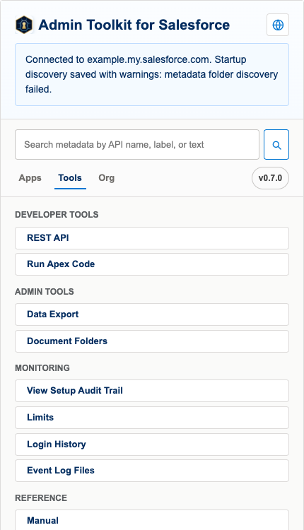304x530 pixels.
Task: Select the Tools tab
Action: (x=70, y=178)
